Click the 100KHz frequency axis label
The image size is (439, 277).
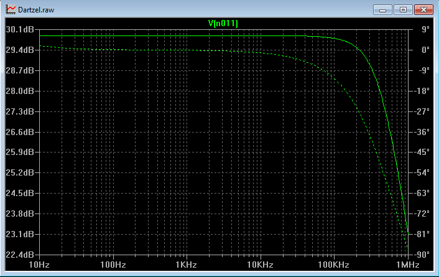333,265
